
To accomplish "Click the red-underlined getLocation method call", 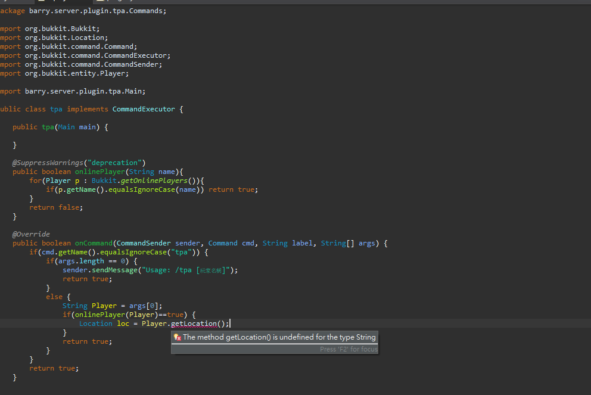I will point(193,324).
